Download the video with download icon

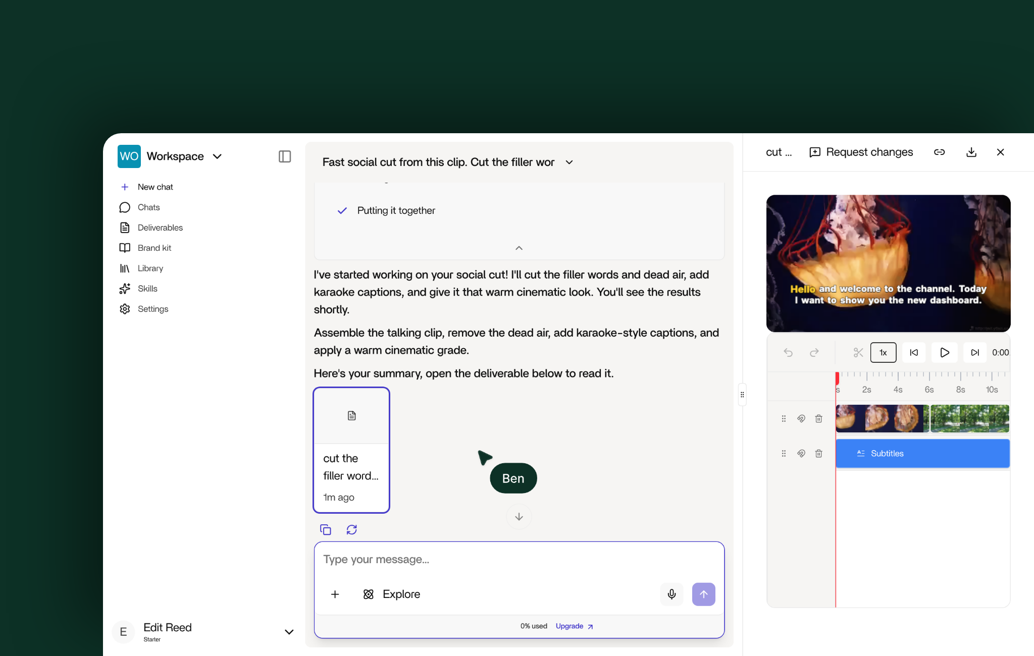coord(971,152)
